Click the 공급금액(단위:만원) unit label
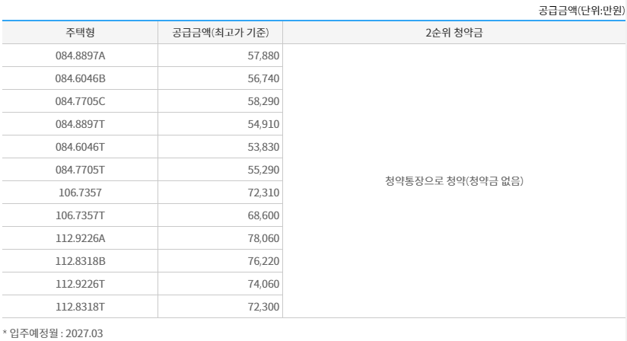627x341 pixels. point(581,10)
